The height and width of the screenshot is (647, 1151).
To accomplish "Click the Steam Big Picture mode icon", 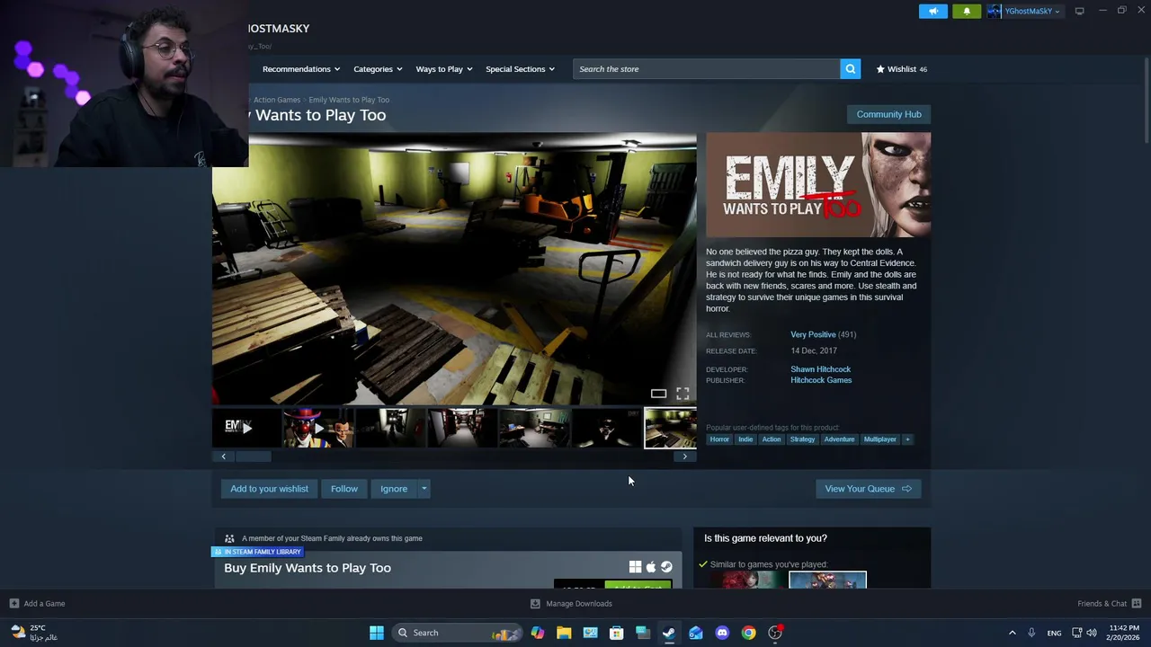I will (x=1080, y=11).
